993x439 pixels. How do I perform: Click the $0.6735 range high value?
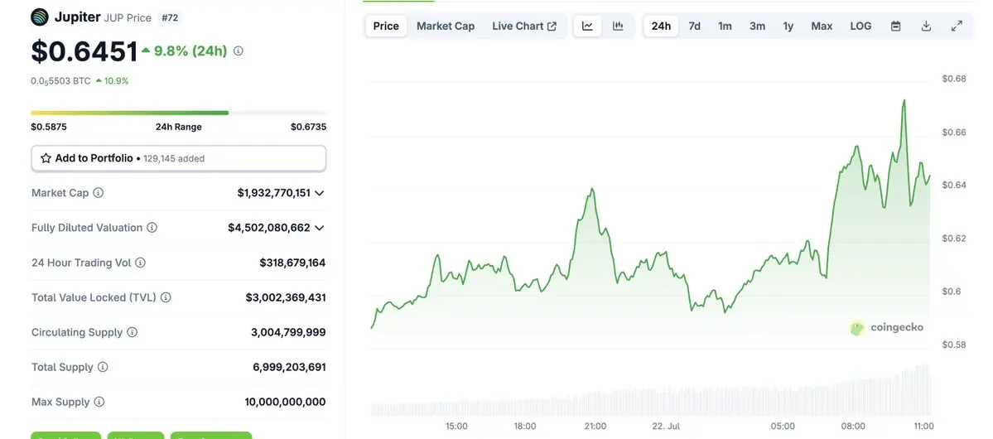point(308,127)
